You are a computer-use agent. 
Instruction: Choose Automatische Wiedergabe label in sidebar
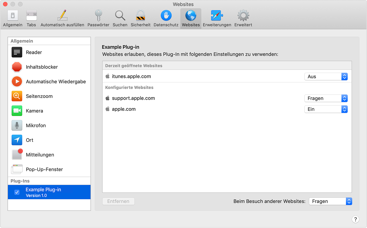(56, 82)
